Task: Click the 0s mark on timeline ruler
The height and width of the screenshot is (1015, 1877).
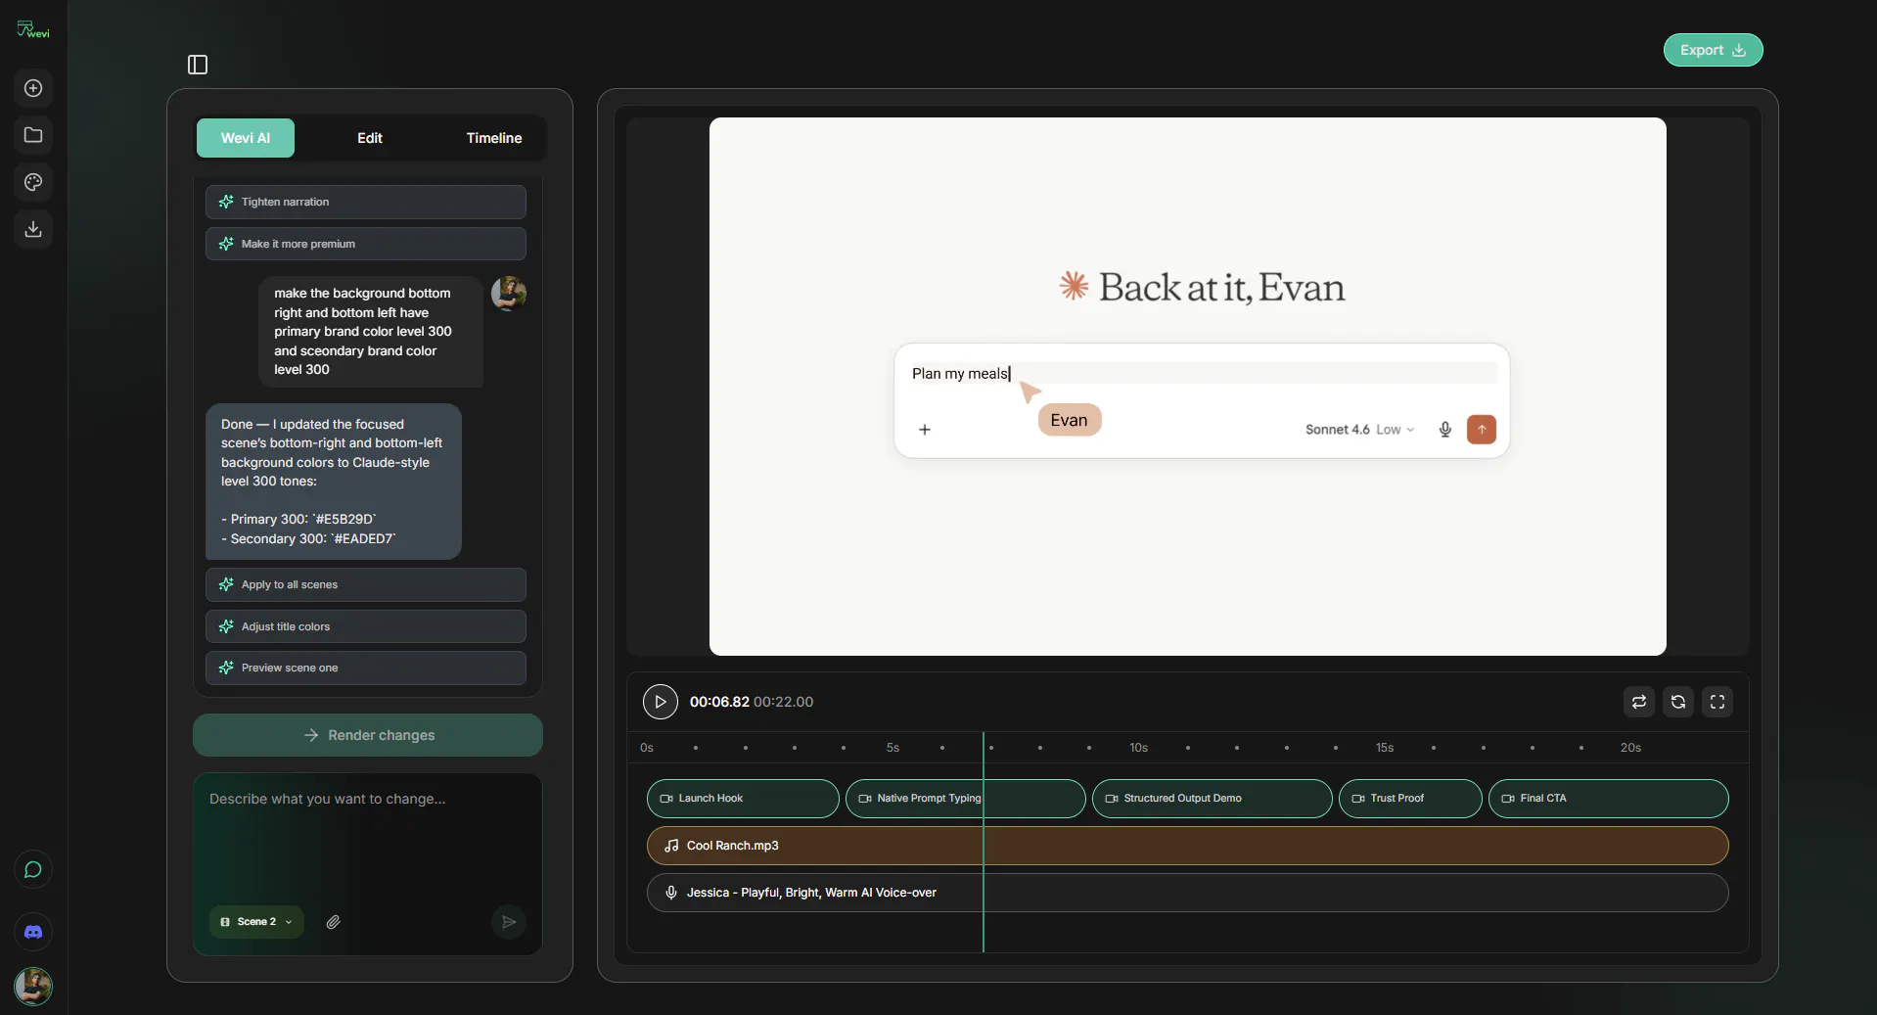Action: click(647, 748)
